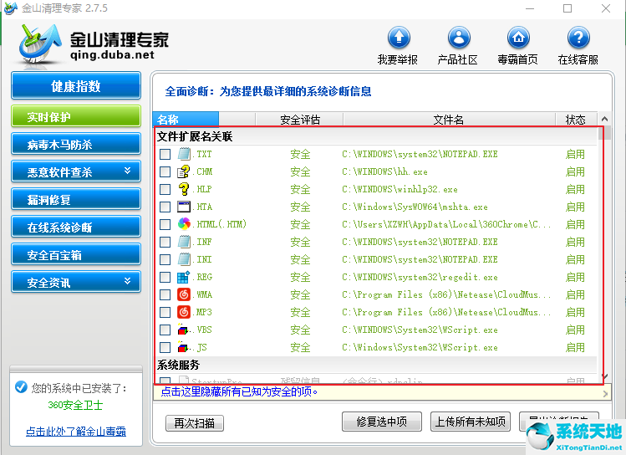The image size is (626, 455).
Task: Click 文件扩展名关联 group header
Action: [x=195, y=136]
